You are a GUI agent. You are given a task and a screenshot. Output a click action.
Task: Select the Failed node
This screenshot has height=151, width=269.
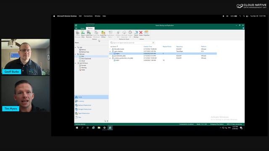(82, 70)
